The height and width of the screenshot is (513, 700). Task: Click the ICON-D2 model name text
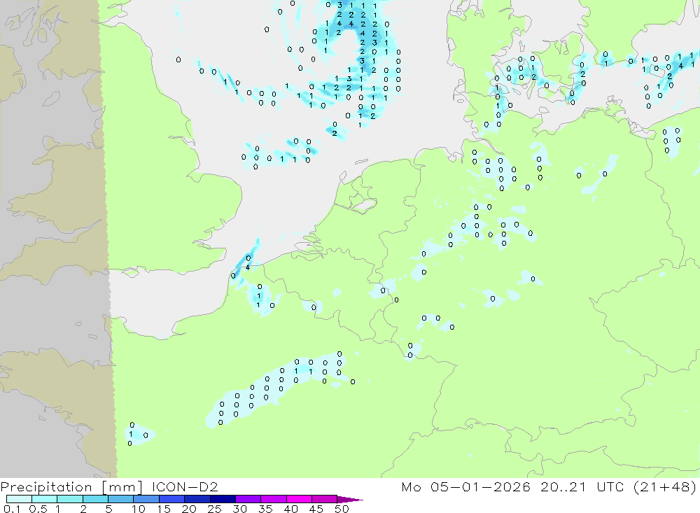[x=185, y=486]
